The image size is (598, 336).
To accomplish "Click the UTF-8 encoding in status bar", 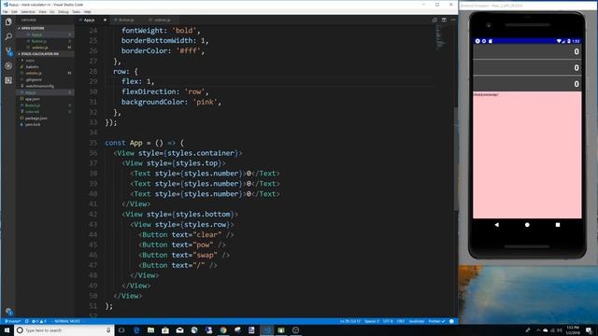I will tap(388, 321).
